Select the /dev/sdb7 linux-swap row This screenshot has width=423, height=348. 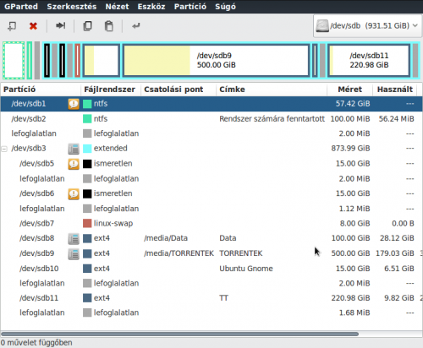211,224
